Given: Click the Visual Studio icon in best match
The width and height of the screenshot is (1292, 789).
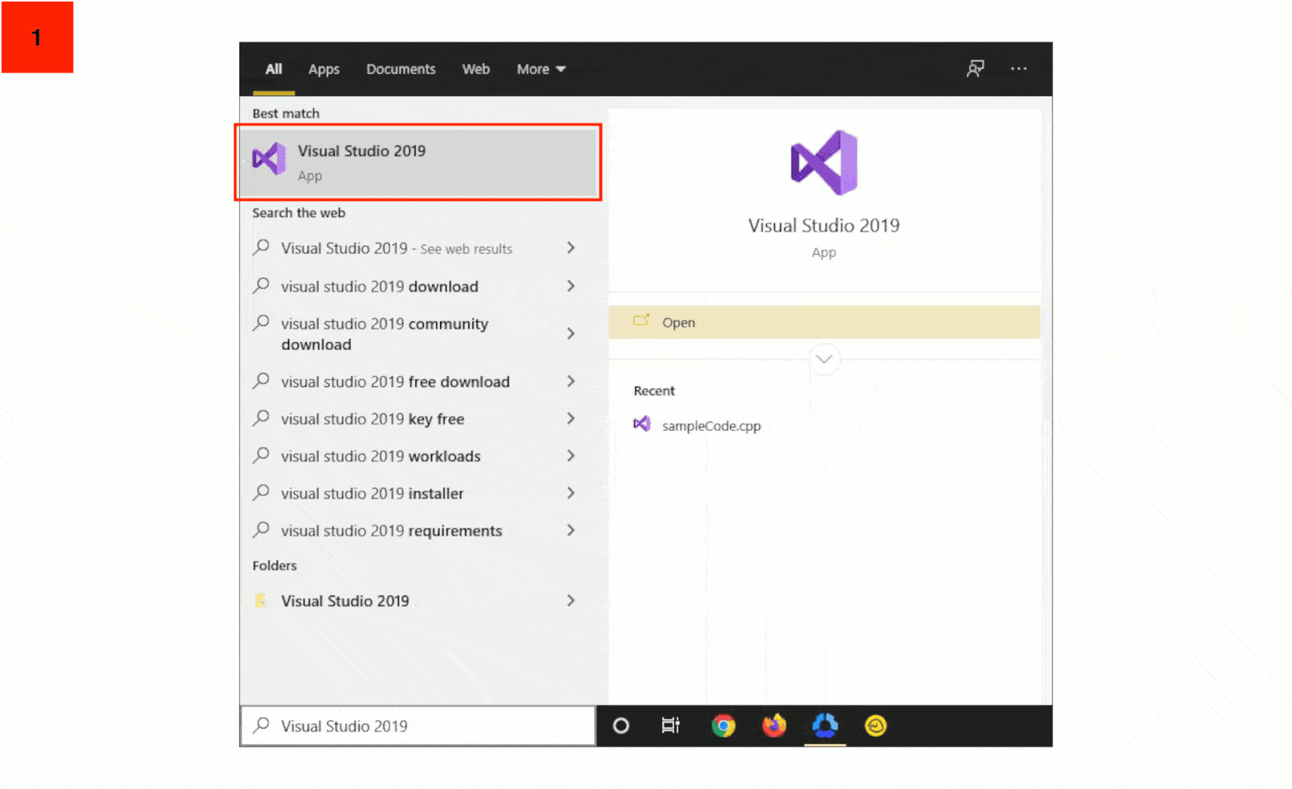Looking at the screenshot, I should click(x=269, y=159).
